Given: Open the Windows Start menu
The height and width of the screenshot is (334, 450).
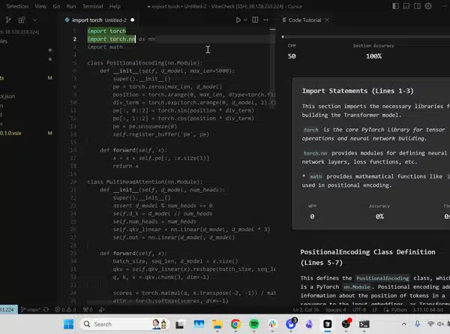Looking at the screenshot, I should pos(68,324).
